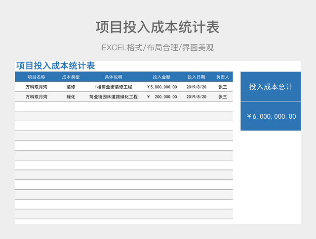Click 张三 in the 装修 row
The height and width of the screenshot is (239, 316).
[223, 87]
